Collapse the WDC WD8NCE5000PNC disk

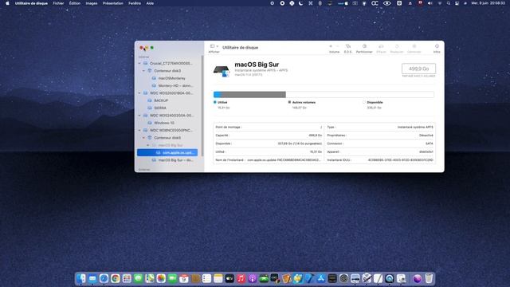pos(139,130)
